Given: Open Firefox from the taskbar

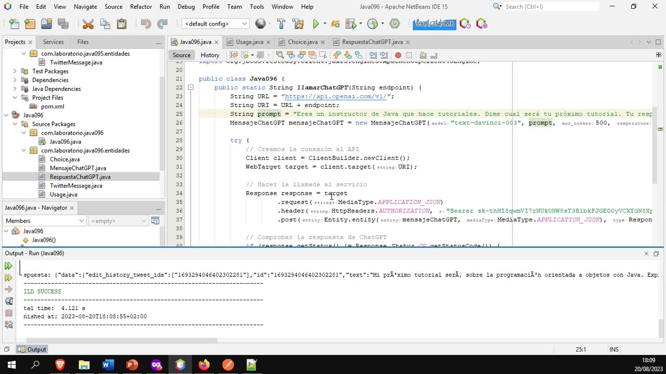Looking at the screenshot, I should (x=204, y=365).
